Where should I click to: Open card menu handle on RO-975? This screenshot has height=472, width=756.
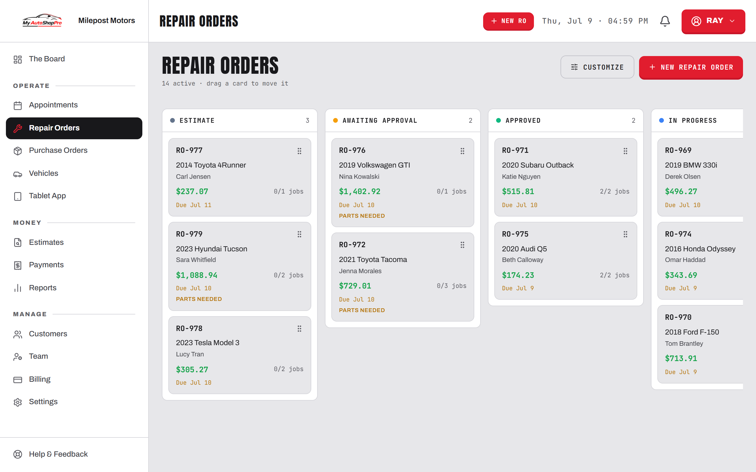point(625,235)
